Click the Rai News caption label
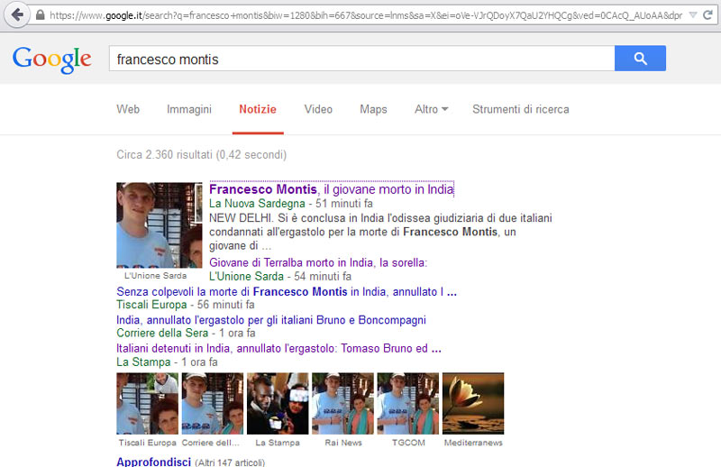 pyautogui.click(x=343, y=443)
